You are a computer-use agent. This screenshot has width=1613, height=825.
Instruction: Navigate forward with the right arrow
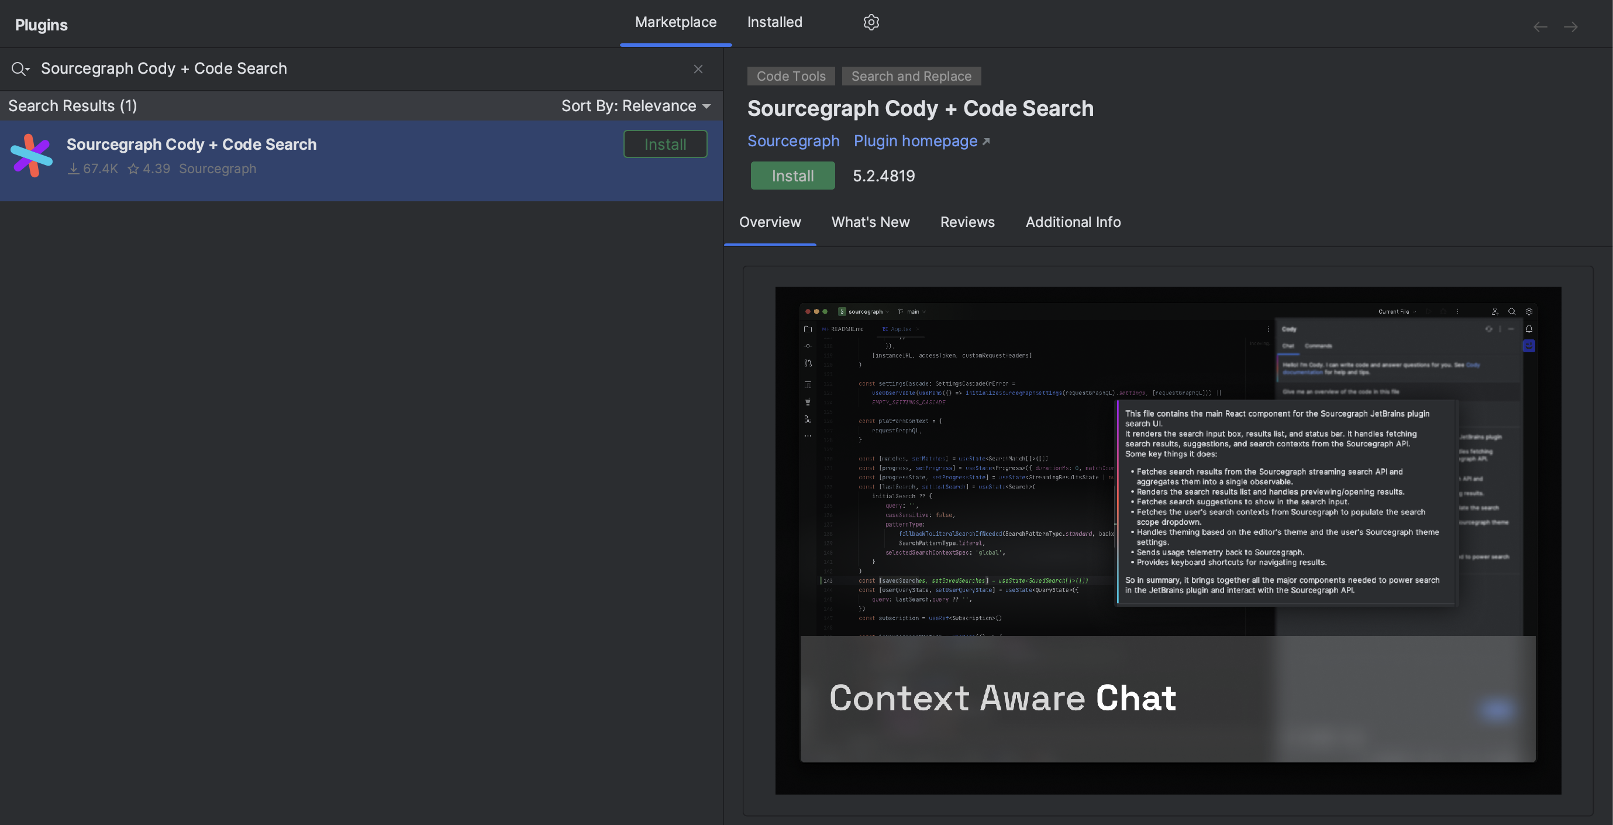tap(1570, 27)
